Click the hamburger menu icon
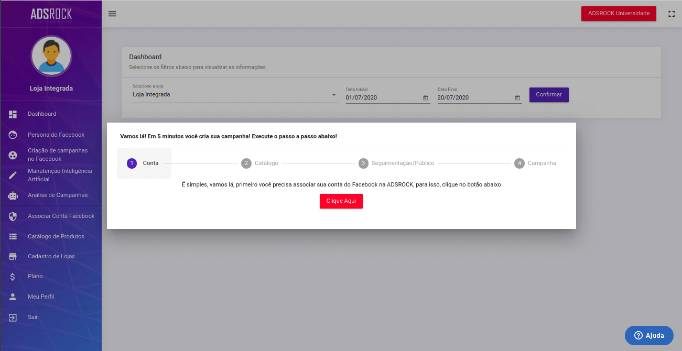 [112, 14]
